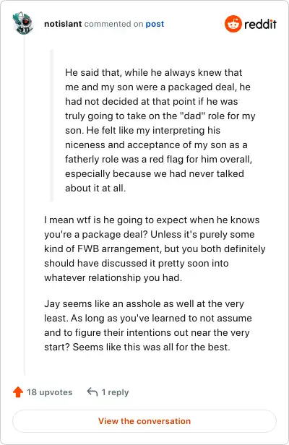
Task: Click notislant's robot avatar image
Action: [23, 23]
